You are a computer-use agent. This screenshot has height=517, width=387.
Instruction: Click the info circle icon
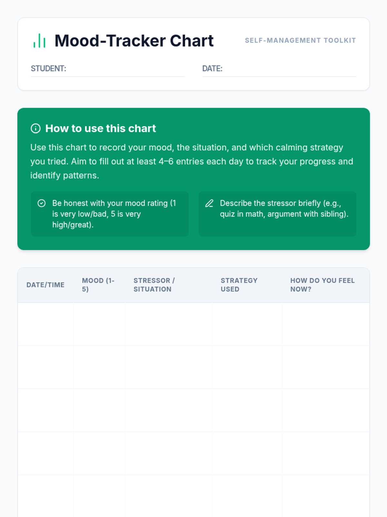point(35,128)
